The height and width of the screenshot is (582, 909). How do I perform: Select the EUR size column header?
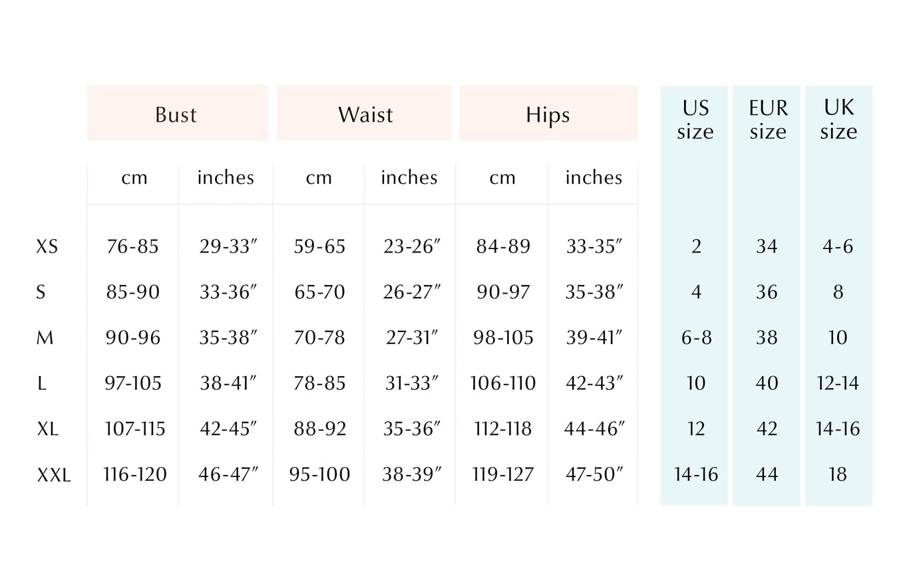pos(767,120)
